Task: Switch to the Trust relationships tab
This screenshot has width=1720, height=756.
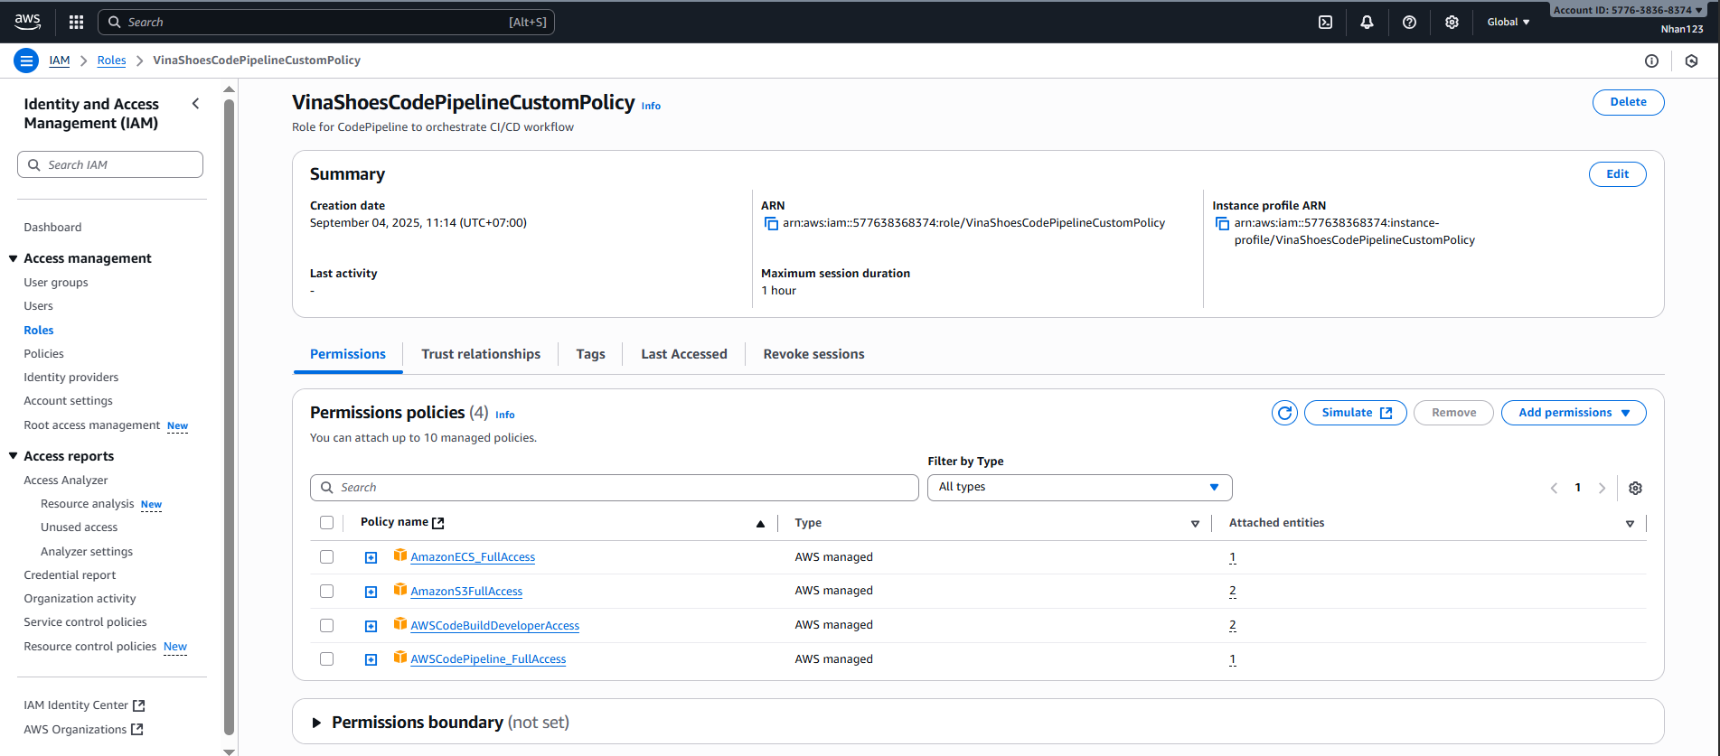Action: pyautogui.click(x=480, y=354)
